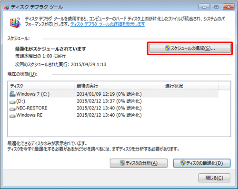The image size is (238, 189).
Task: Click 2015/02/12 13:40 in the Windows RE row
Action: (96, 115)
